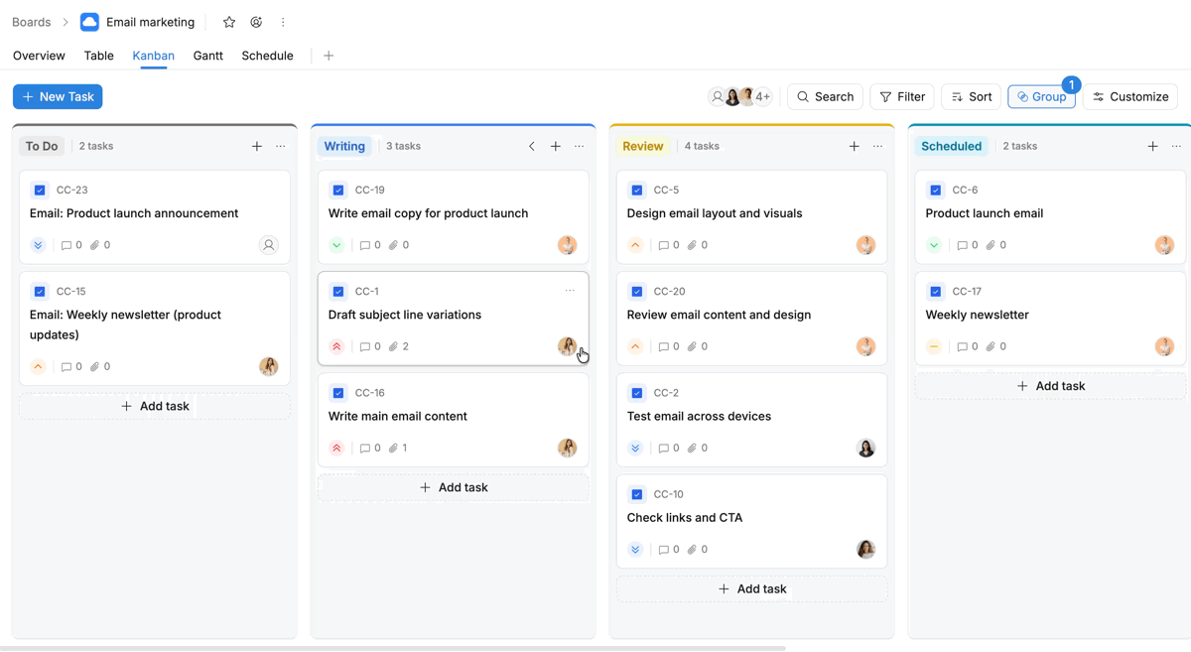1191x652 pixels.
Task: Open Review column more options menu
Action: tap(878, 146)
